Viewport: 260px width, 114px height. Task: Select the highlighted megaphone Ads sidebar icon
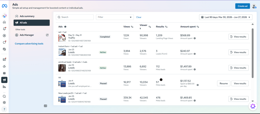(x=4, y=80)
